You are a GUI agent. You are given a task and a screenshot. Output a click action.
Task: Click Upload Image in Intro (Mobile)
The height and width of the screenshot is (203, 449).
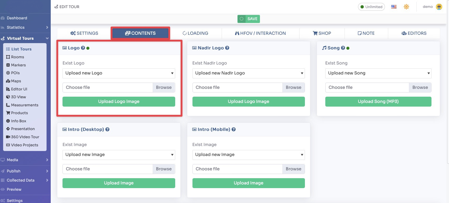pos(248,183)
